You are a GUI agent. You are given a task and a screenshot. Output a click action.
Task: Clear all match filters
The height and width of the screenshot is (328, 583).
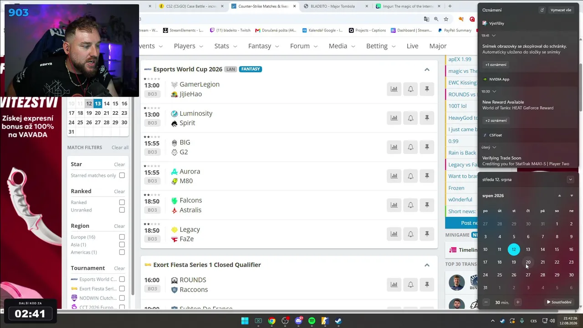[x=120, y=148]
